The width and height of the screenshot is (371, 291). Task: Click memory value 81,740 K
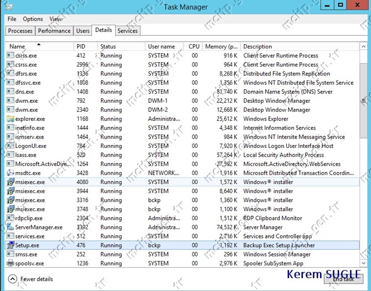(x=227, y=92)
